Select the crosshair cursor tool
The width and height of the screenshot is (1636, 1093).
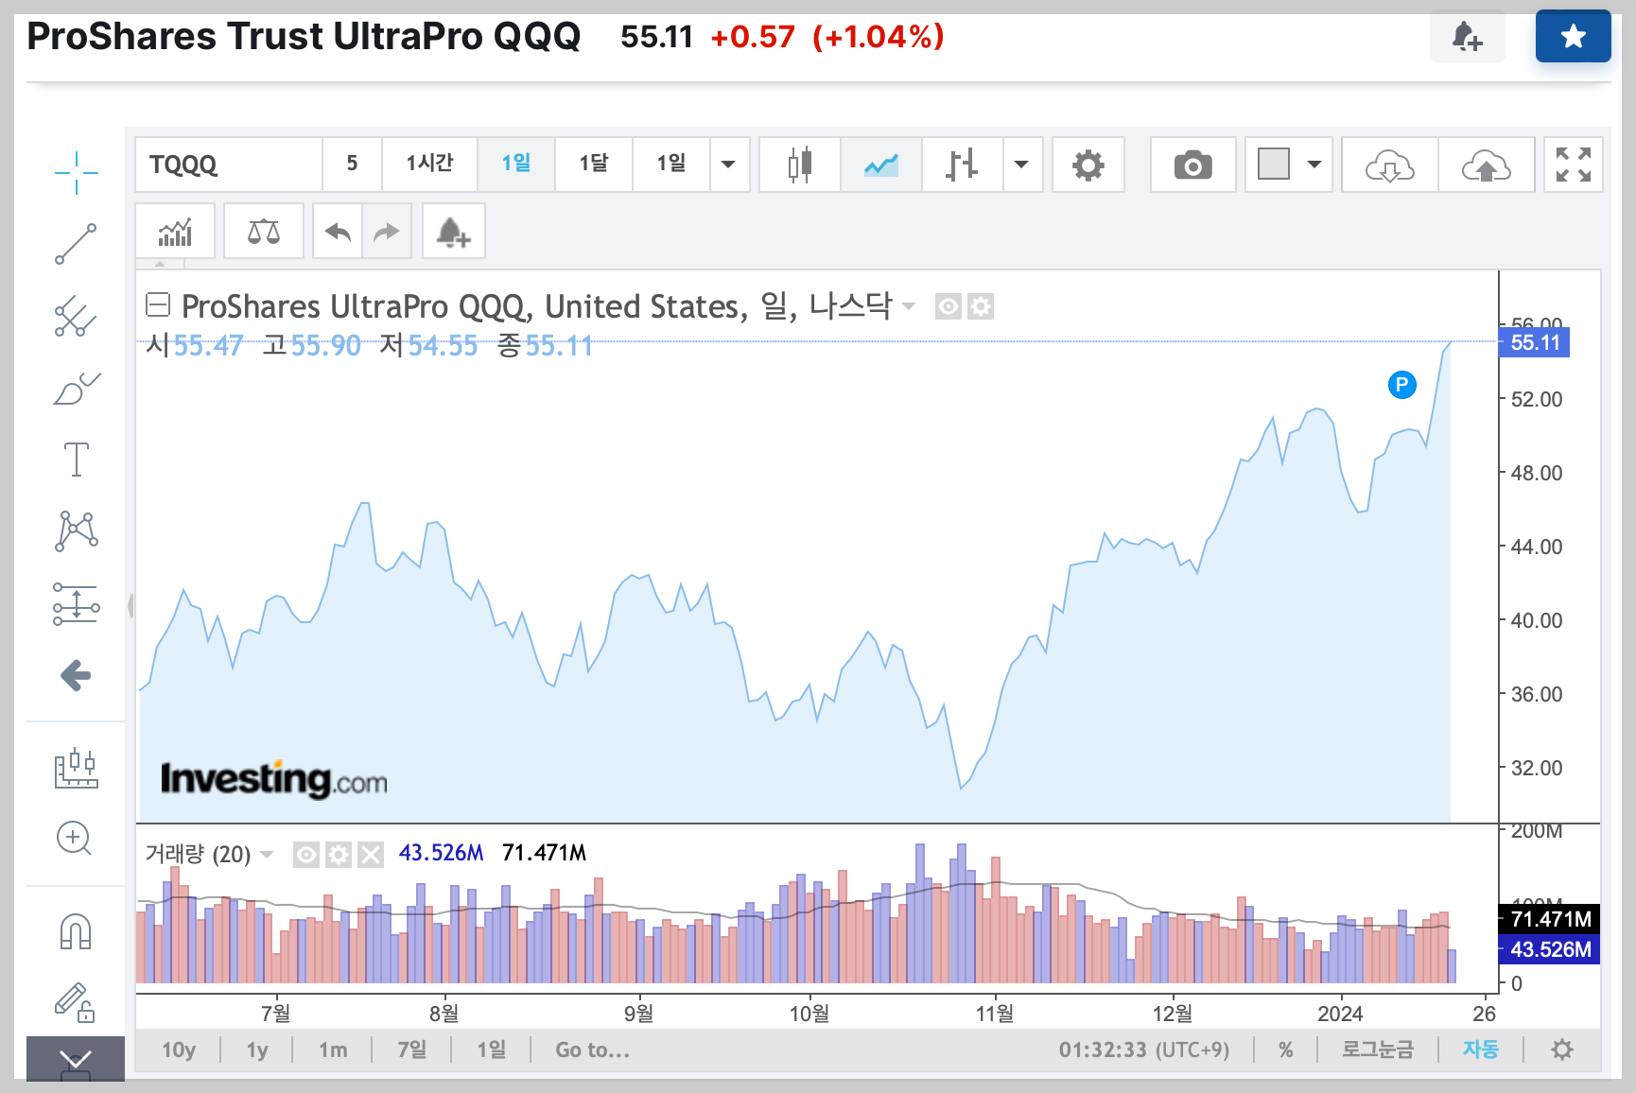point(76,172)
